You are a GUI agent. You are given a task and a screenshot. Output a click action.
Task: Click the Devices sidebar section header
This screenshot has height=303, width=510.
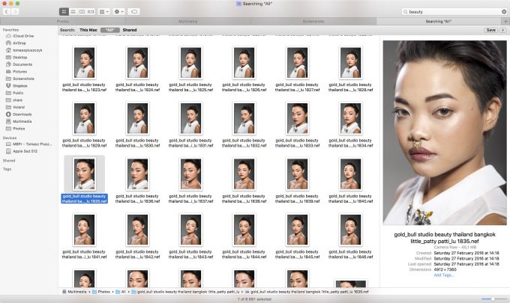click(10, 138)
